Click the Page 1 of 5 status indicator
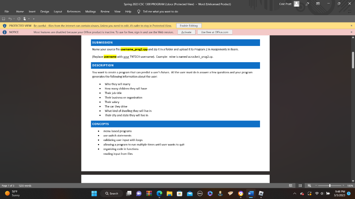Image resolution: width=355 pixels, height=199 pixels. [8, 186]
